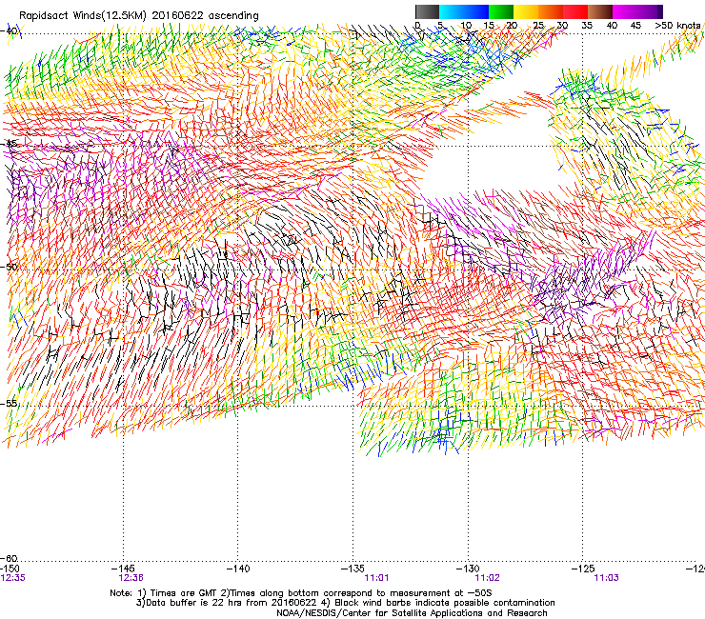Click the purple '12:35' time label
This screenshot has width=705, height=619.
(x=13, y=578)
